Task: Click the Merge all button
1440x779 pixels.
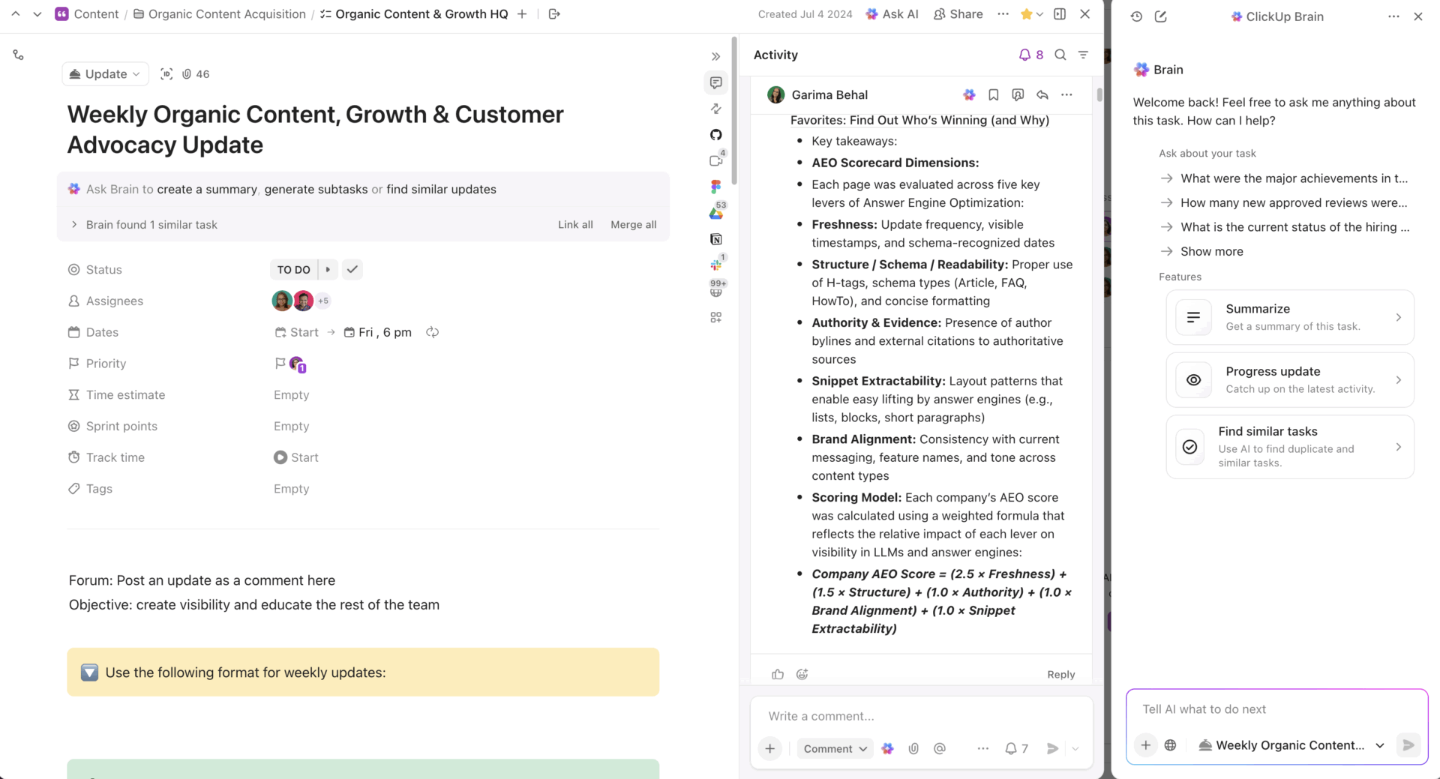Action: coord(633,224)
